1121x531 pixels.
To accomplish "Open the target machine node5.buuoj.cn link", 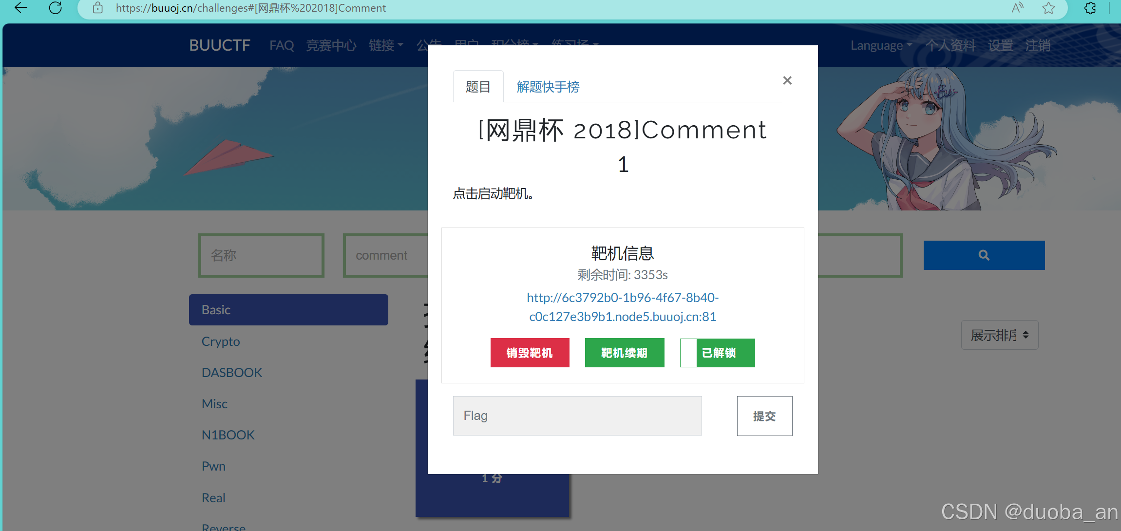I will (623, 307).
